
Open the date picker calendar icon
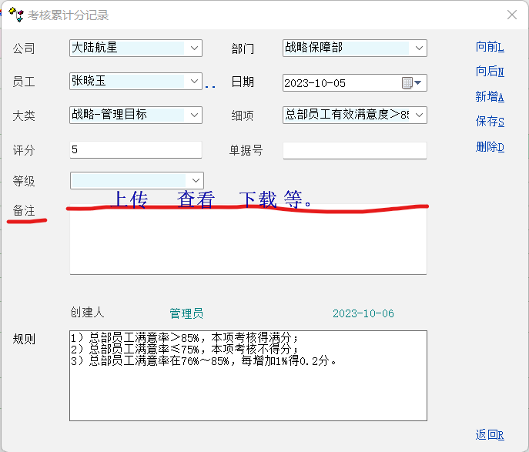[x=407, y=82]
